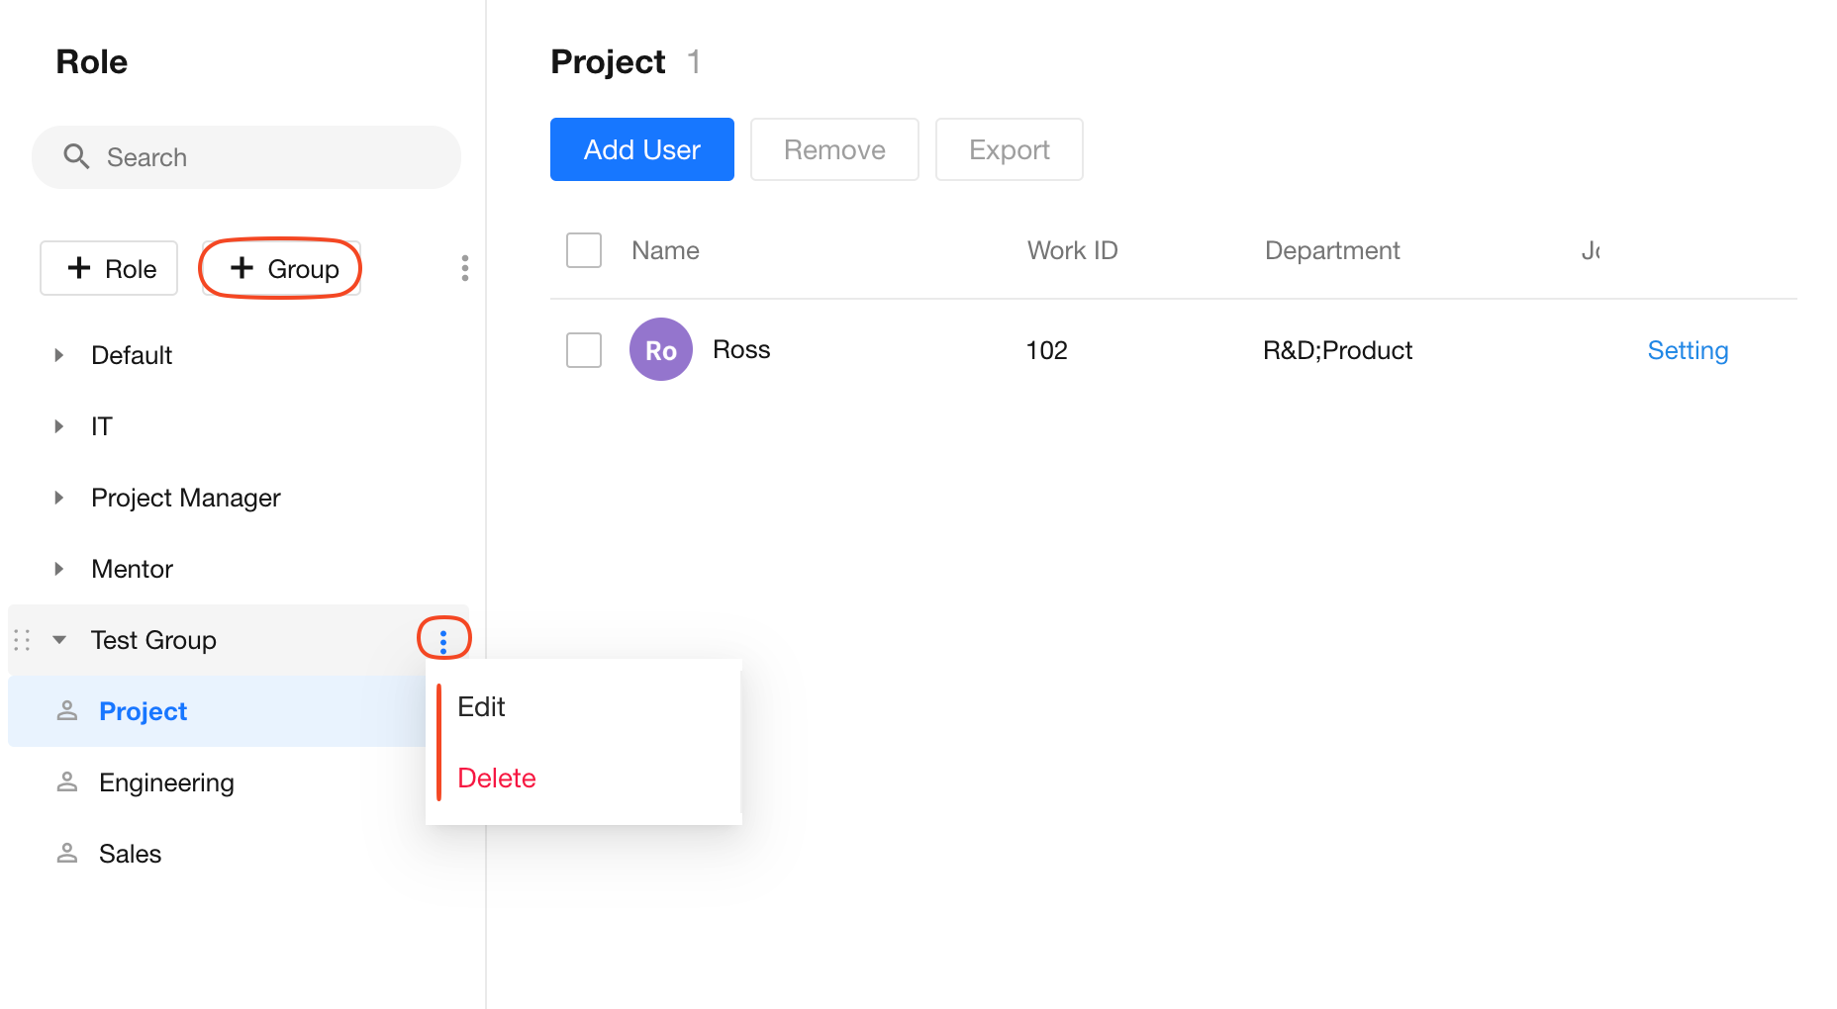This screenshot has height=1009, width=1837.
Task: Expand the IT role group
Action: (59, 426)
